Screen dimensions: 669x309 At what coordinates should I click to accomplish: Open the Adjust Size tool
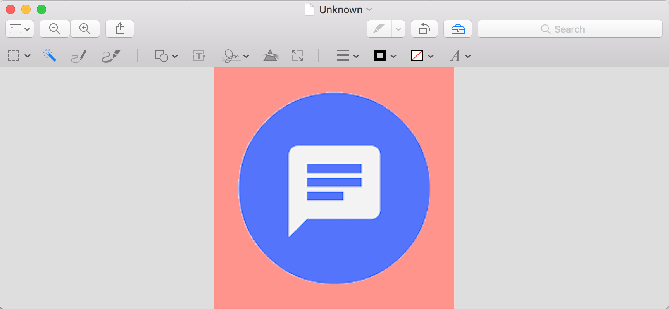coord(297,56)
